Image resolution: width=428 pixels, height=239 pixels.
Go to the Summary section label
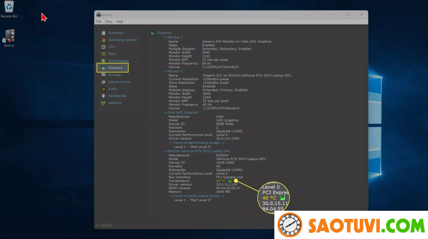click(x=116, y=33)
